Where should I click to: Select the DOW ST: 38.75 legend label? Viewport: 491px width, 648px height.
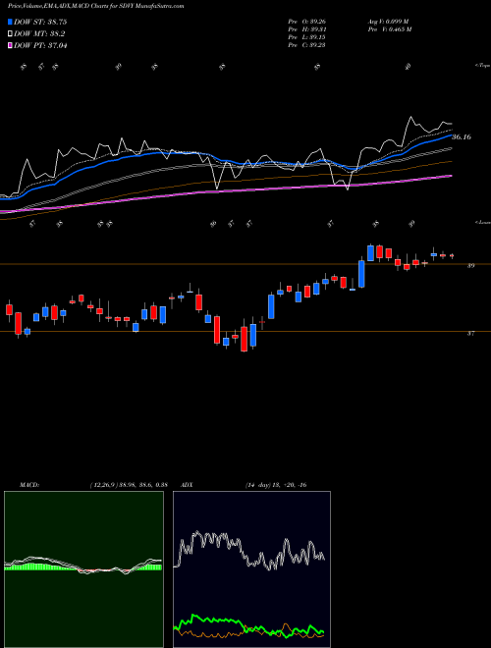pos(40,22)
